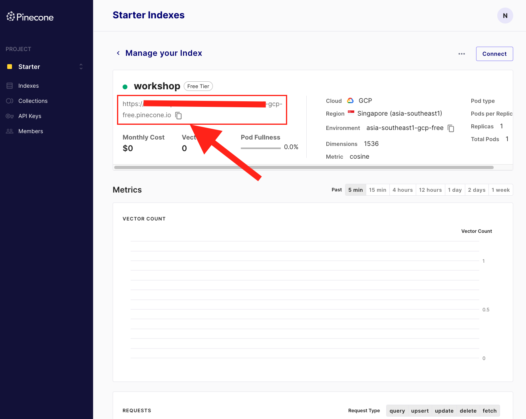Click the yellow Starter project icon

10,67
